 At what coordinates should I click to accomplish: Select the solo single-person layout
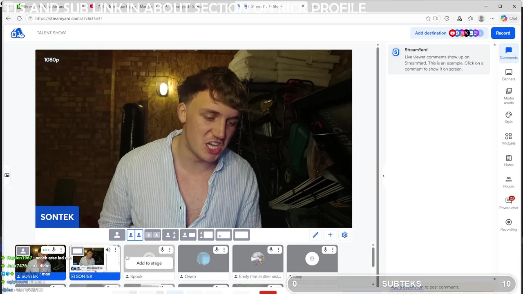pos(117,235)
